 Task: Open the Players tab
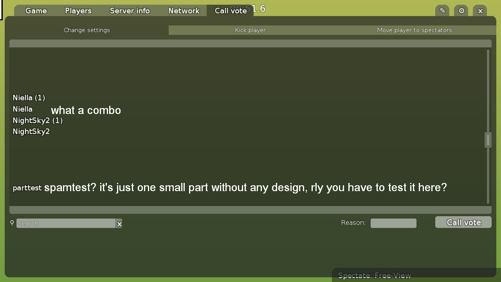point(78,11)
